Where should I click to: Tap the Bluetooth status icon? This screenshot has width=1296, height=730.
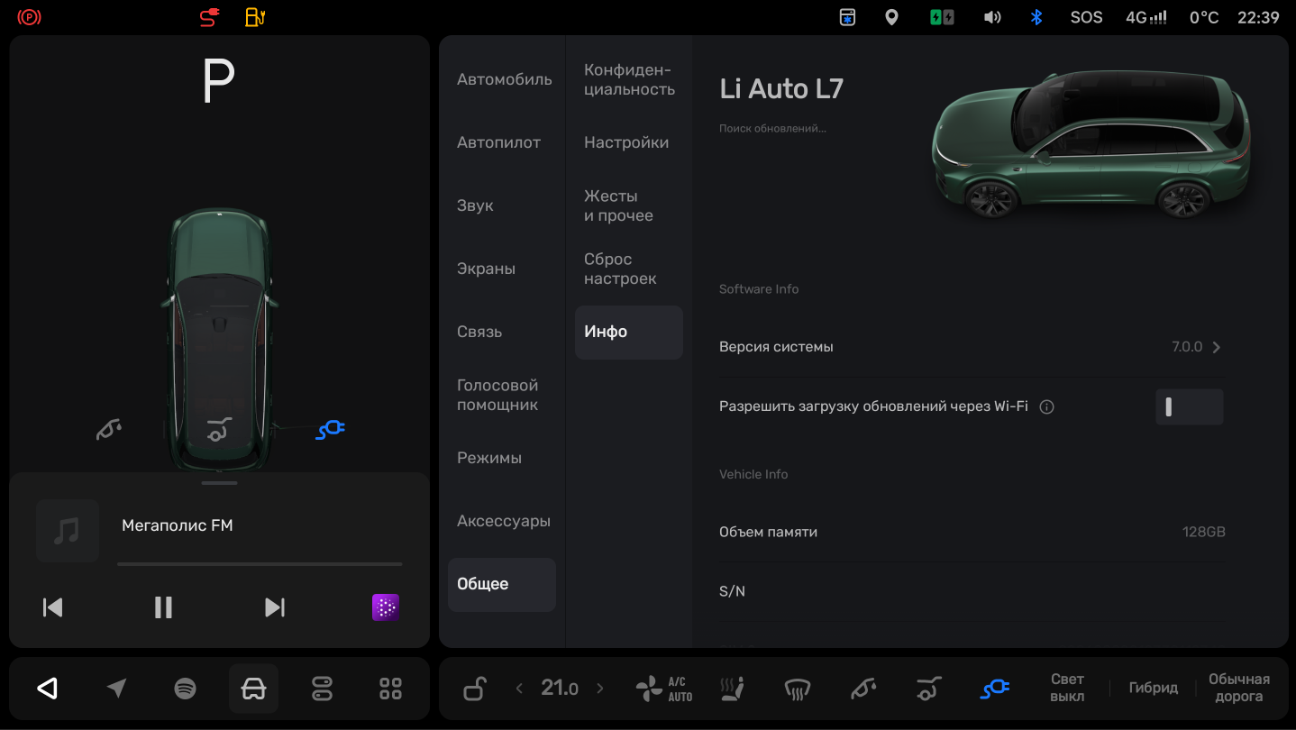[x=1036, y=17]
